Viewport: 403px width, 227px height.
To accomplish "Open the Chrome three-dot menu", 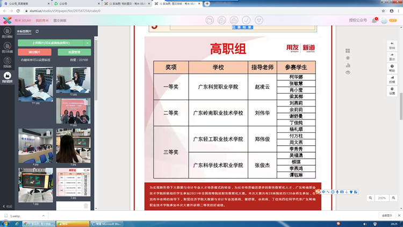I will [x=399, y=11].
